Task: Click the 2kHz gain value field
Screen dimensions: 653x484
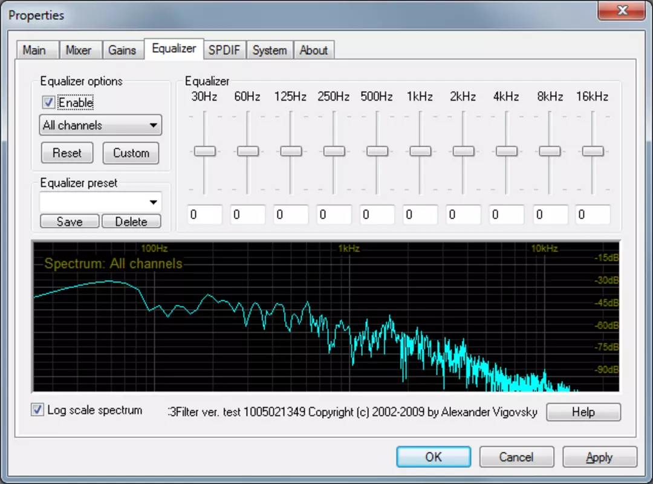Action: (x=464, y=215)
